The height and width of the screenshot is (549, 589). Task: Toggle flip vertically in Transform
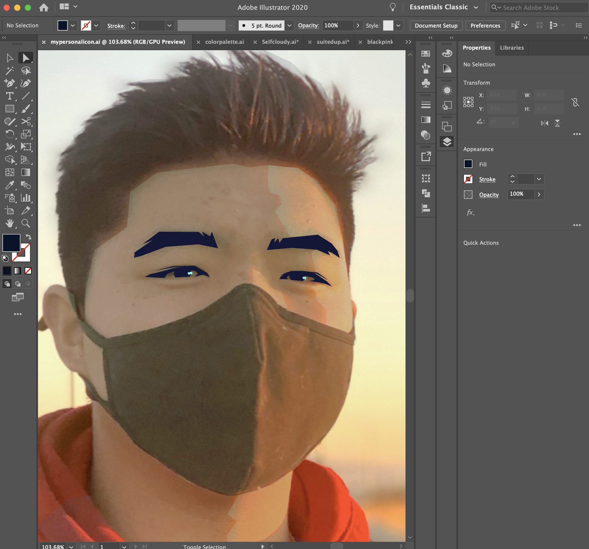(x=557, y=123)
